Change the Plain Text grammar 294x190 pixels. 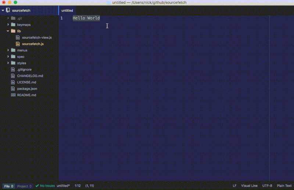click(284, 186)
